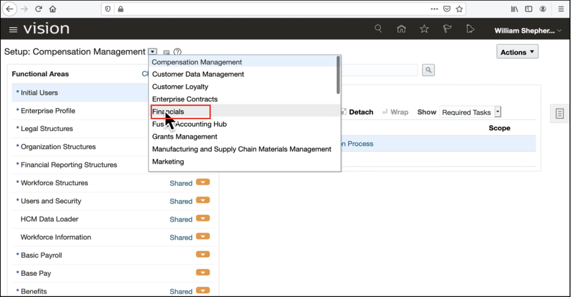Click the search magnifier in header
571x297 pixels.
378,29
